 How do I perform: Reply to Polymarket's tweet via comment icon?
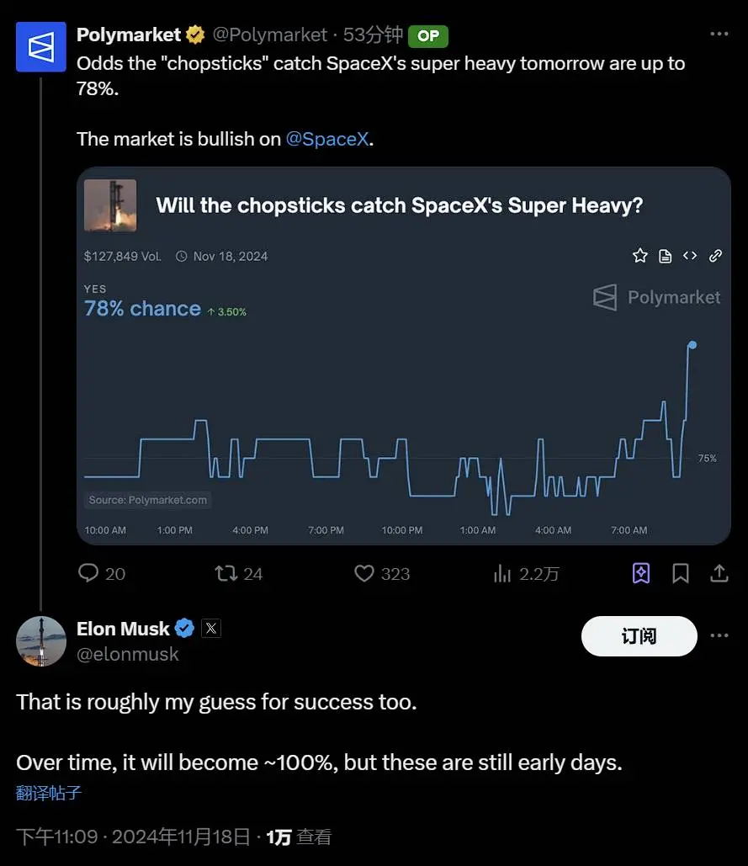[x=88, y=573]
